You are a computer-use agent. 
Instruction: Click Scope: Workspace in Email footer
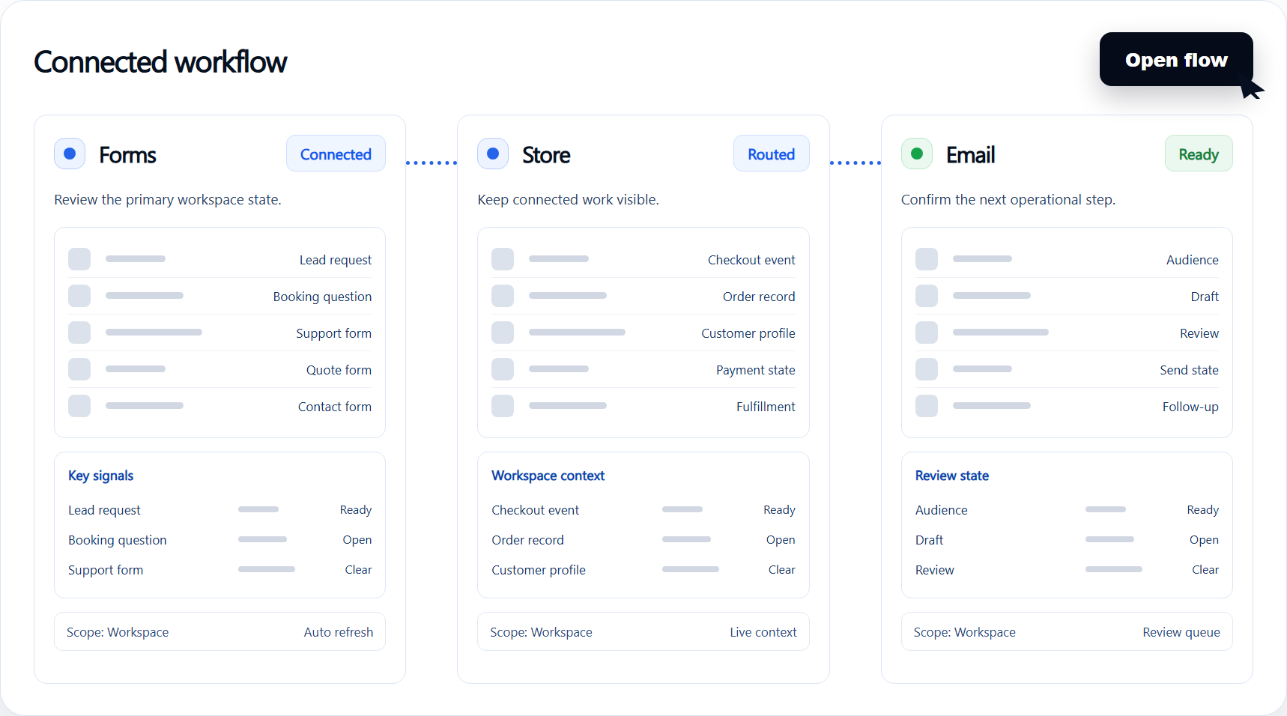965,632
